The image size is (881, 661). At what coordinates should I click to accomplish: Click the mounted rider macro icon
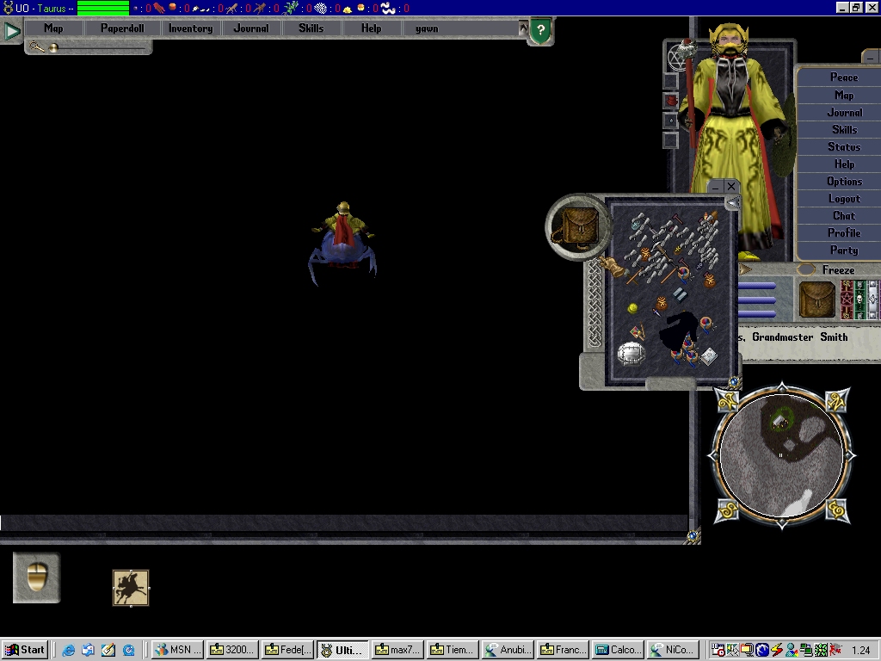(131, 588)
